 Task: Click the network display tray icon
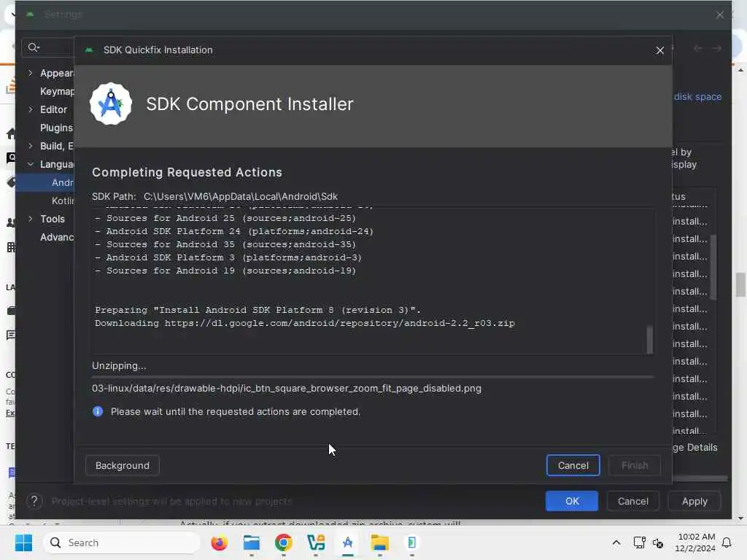tap(639, 542)
